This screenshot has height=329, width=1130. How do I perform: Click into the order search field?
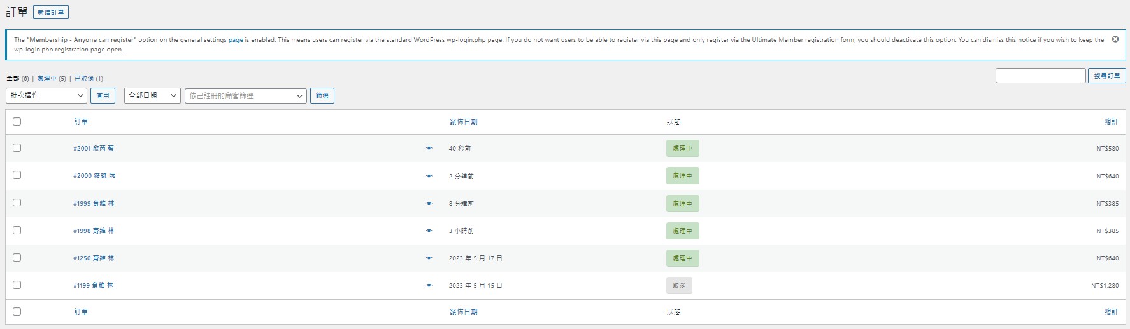tap(1040, 76)
